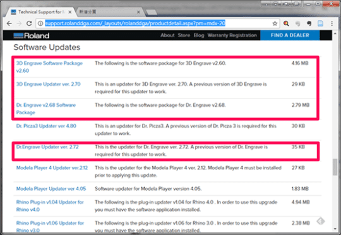
Task: Open Dr. Engrave v2.68 Software Package link
Action: [46, 109]
